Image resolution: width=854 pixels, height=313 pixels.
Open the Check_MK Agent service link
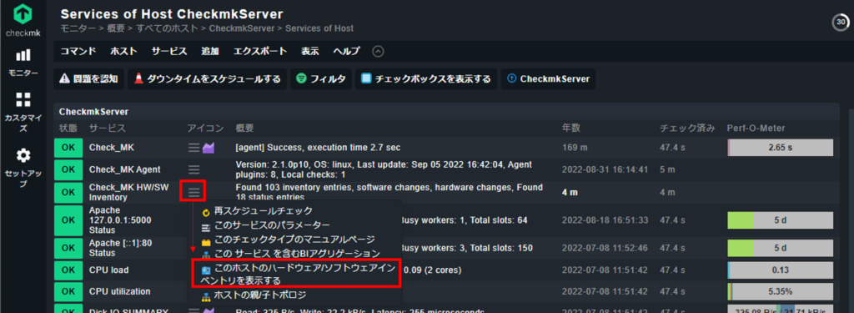(x=125, y=169)
